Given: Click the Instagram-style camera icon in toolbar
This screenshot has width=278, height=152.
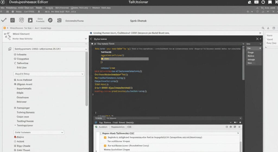Looking at the screenshot, I should (x=21, y=20).
